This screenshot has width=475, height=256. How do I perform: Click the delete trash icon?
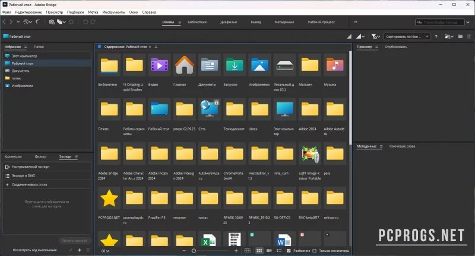[469, 37]
